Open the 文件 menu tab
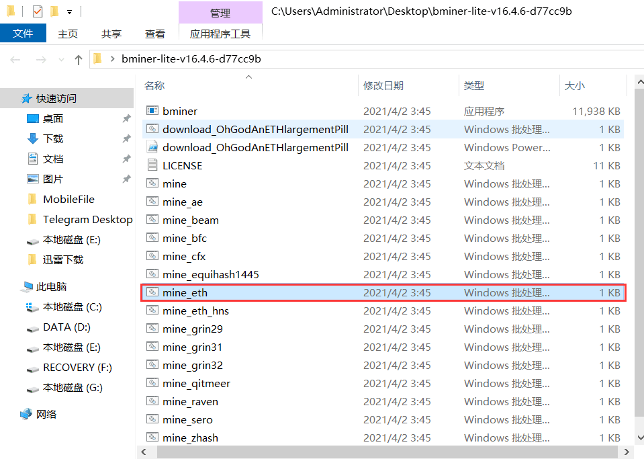This screenshot has width=644, height=459. point(23,34)
